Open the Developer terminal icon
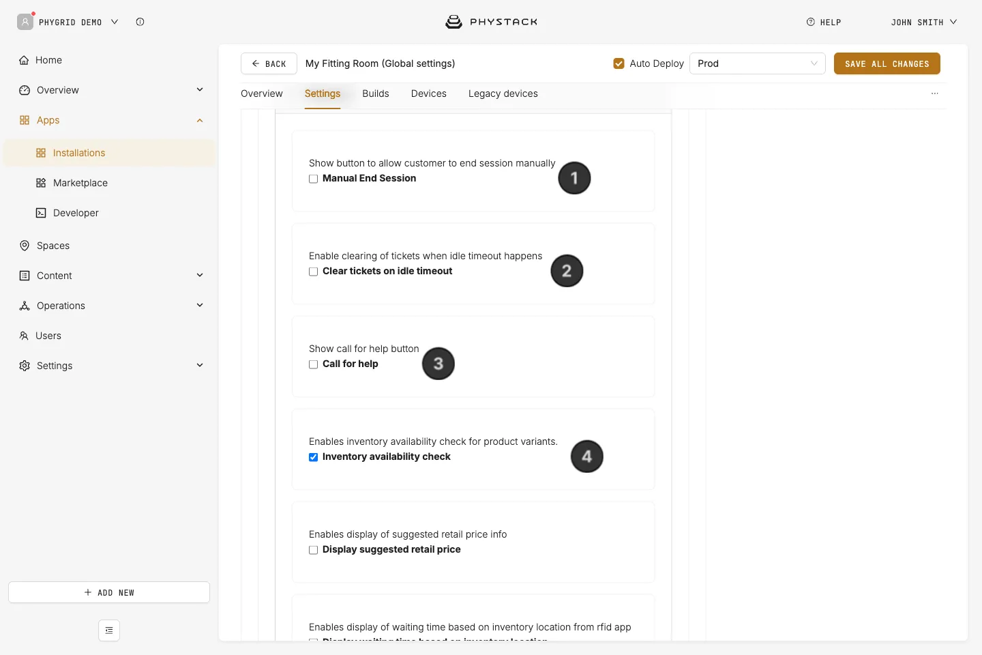 pyautogui.click(x=41, y=213)
